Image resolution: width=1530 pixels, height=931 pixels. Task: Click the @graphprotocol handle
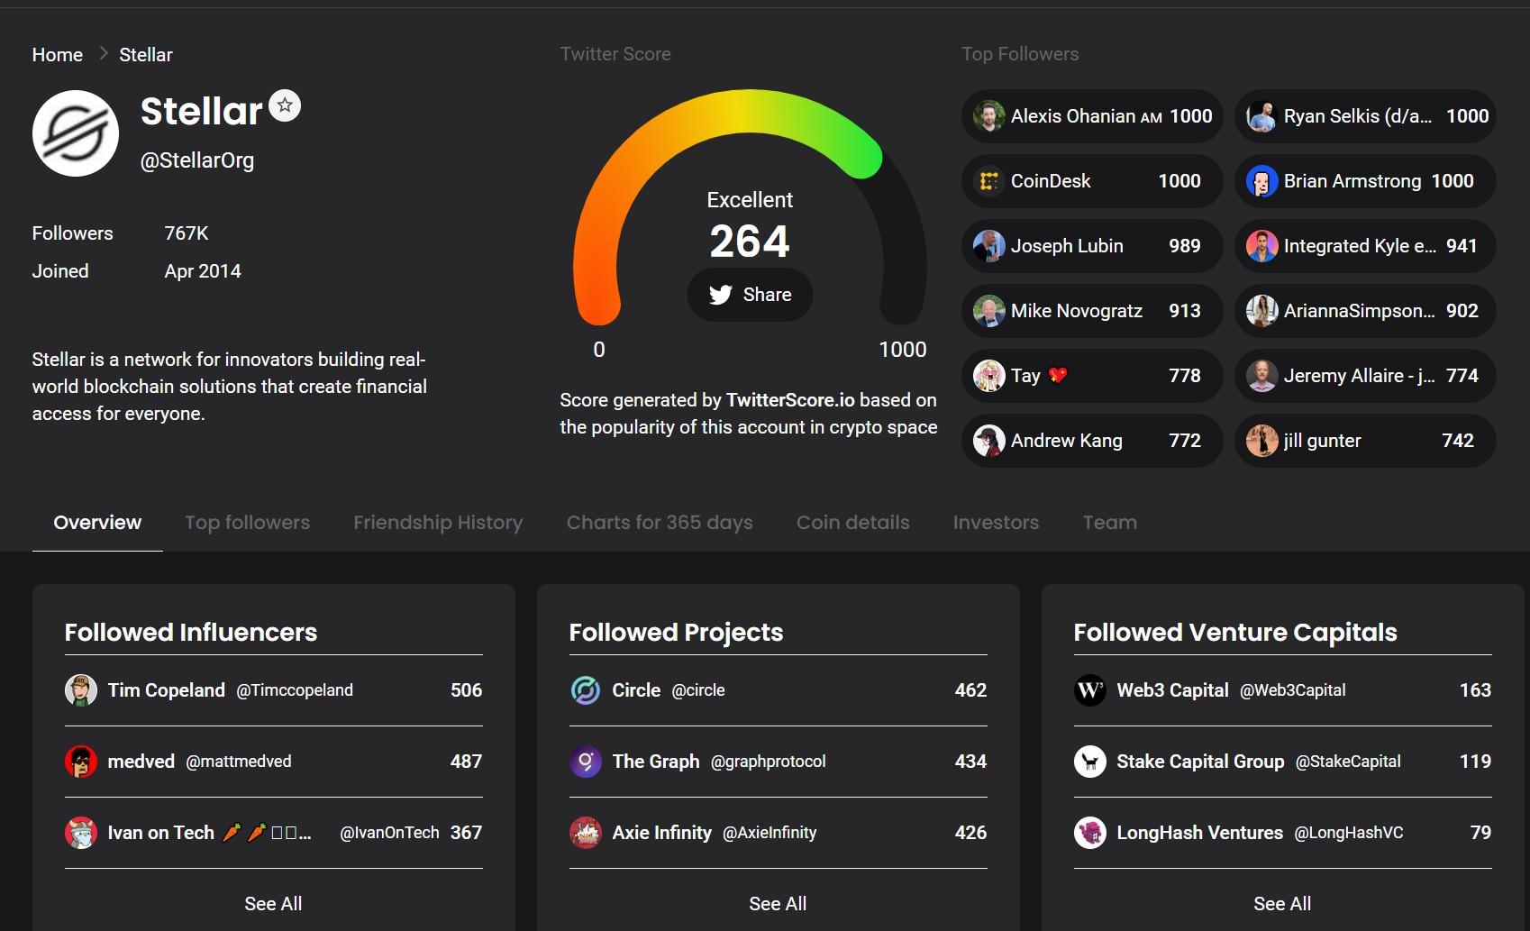click(x=769, y=762)
